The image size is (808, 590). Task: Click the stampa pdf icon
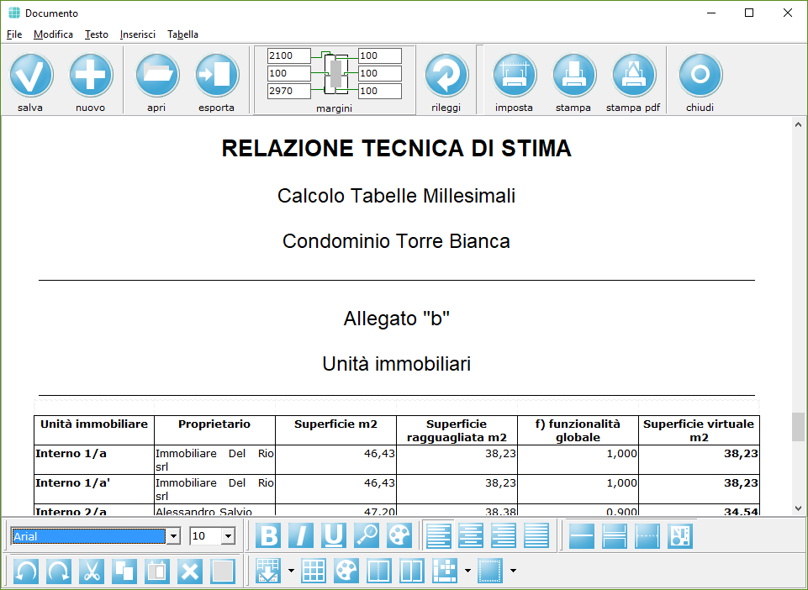(x=633, y=76)
